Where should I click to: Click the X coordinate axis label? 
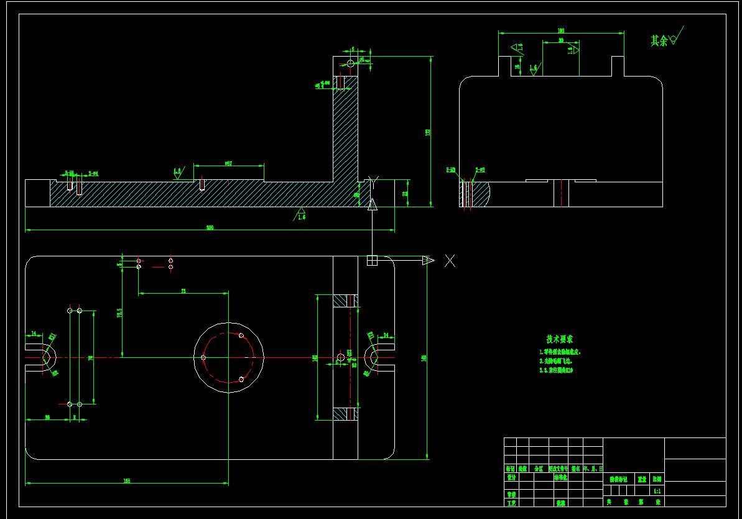(x=450, y=261)
